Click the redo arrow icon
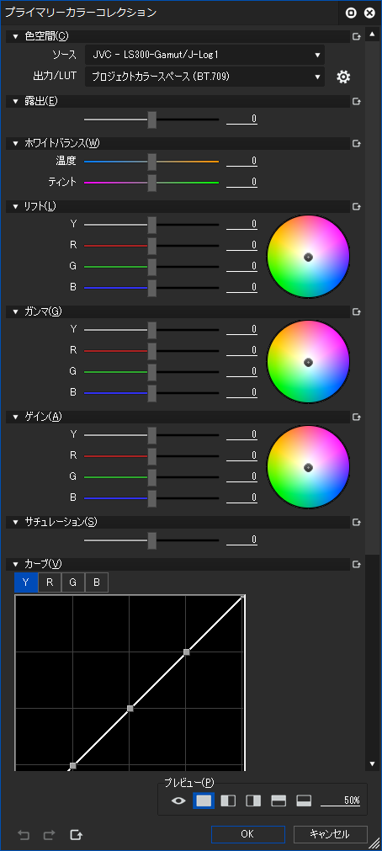 tap(50, 834)
